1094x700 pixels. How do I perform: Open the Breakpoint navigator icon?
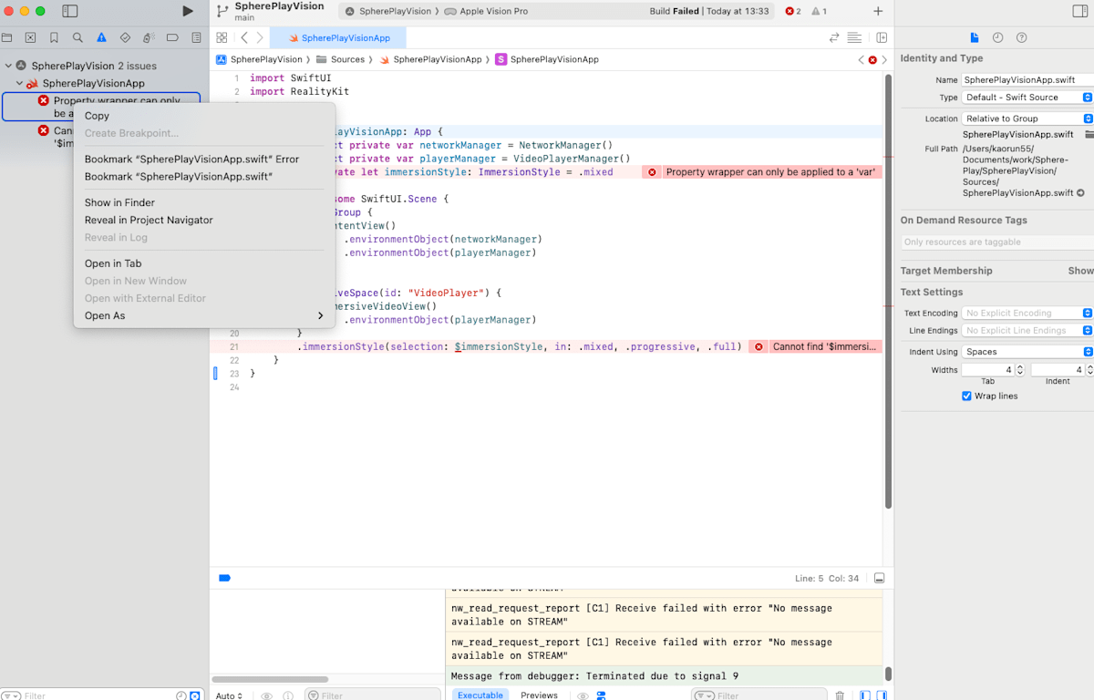click(x=172, y=37)
